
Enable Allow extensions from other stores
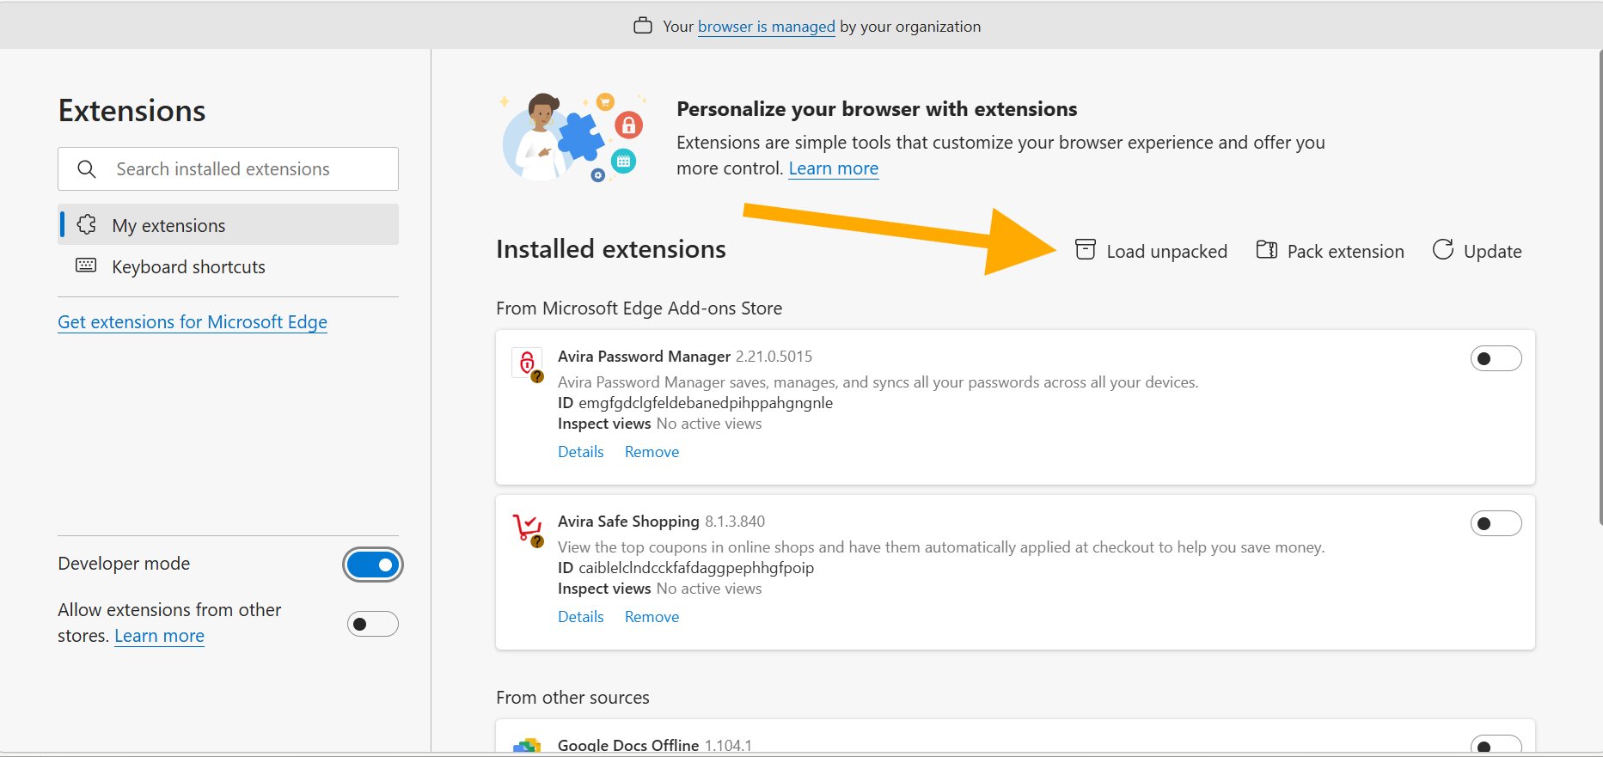pos(373,624)
